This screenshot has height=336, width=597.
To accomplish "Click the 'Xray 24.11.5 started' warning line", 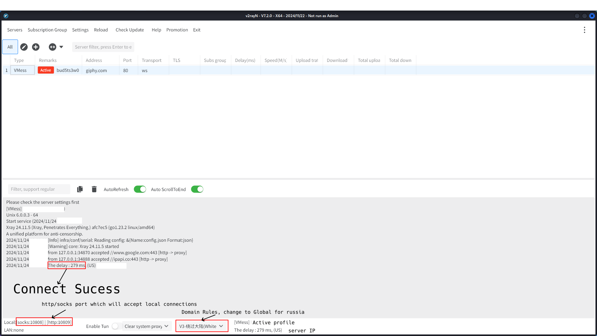I will (x=83, y=246).
